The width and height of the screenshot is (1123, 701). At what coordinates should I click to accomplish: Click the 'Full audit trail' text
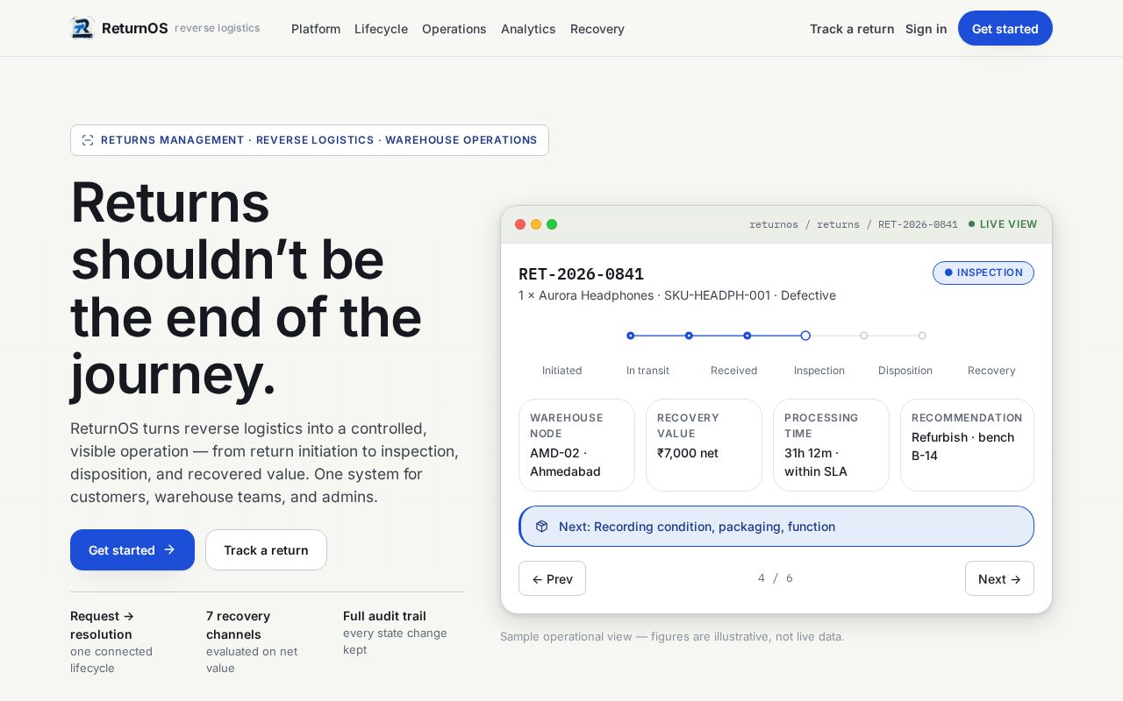(384, 616)
